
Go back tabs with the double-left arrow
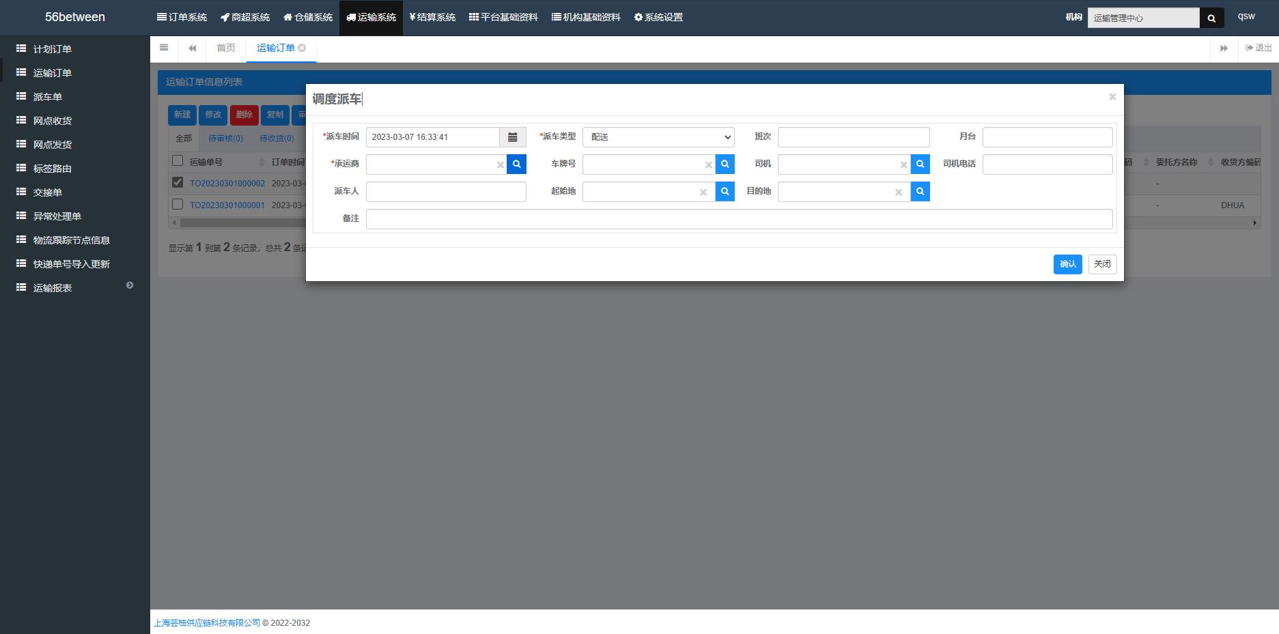pyautogui.click(x=193, y=48)
